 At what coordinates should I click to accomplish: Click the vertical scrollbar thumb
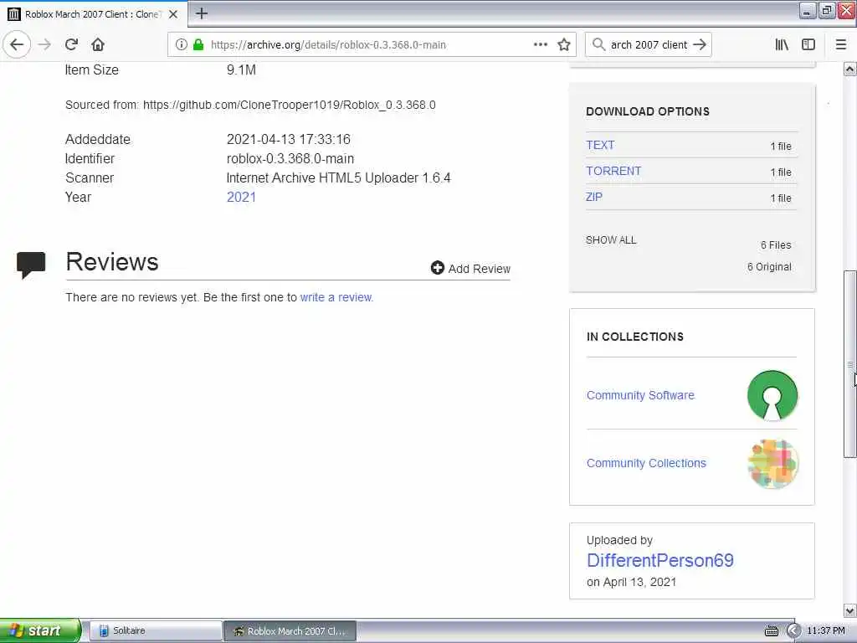tap(849, 363)
